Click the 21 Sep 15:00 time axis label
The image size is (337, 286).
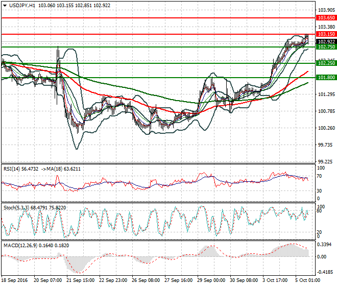click(x=80, y=280)
